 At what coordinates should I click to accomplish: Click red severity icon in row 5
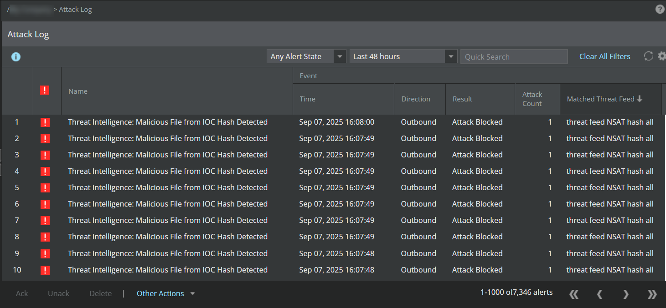click(45, 187)
